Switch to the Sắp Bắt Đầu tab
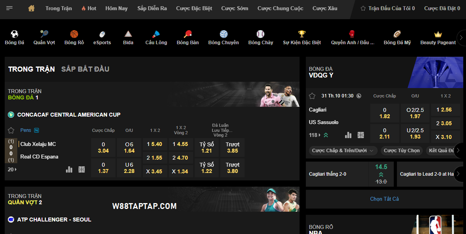The height and width of the screenshot is (234, 466). (85, 69)
